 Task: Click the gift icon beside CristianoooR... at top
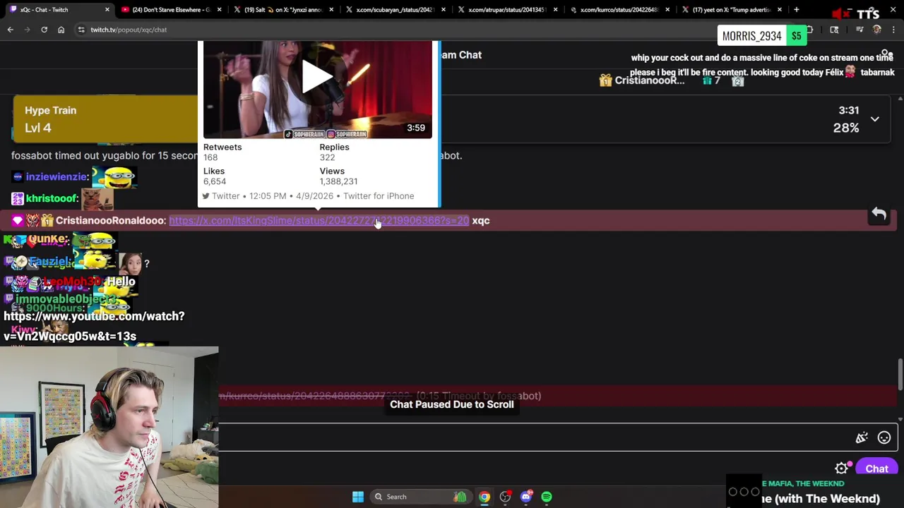[605, 80]
